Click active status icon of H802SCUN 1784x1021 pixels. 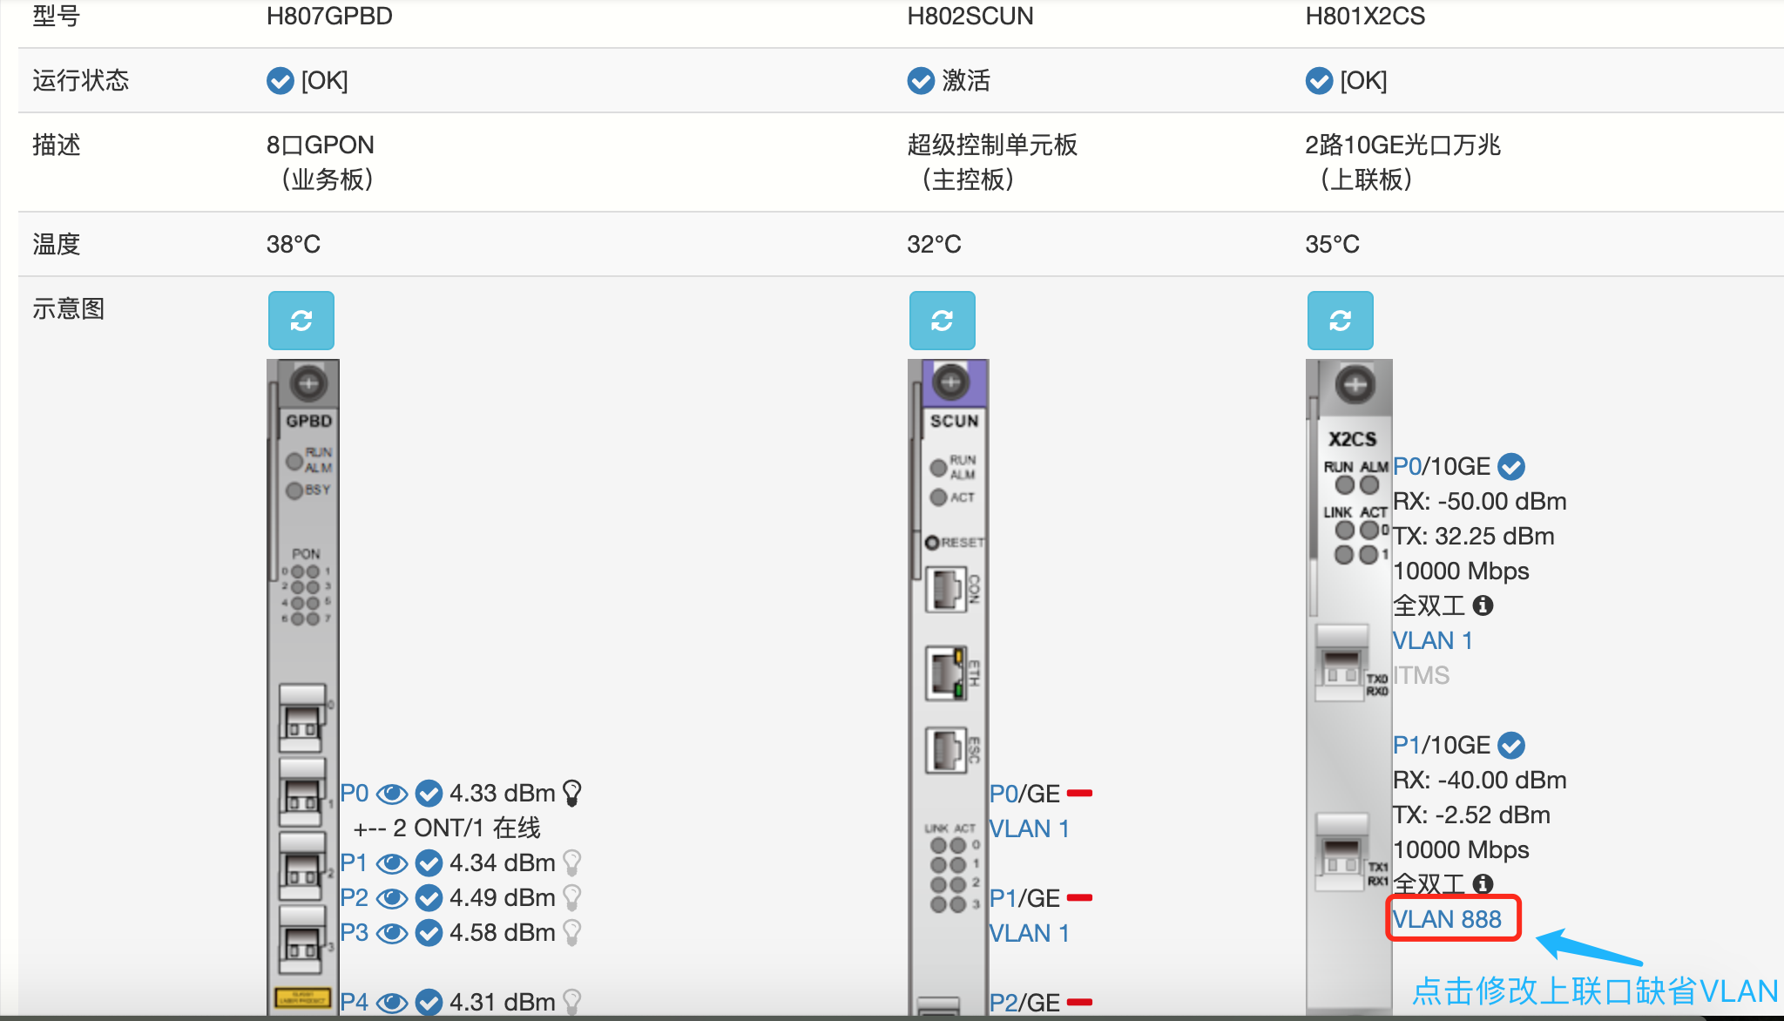[921, 80]
